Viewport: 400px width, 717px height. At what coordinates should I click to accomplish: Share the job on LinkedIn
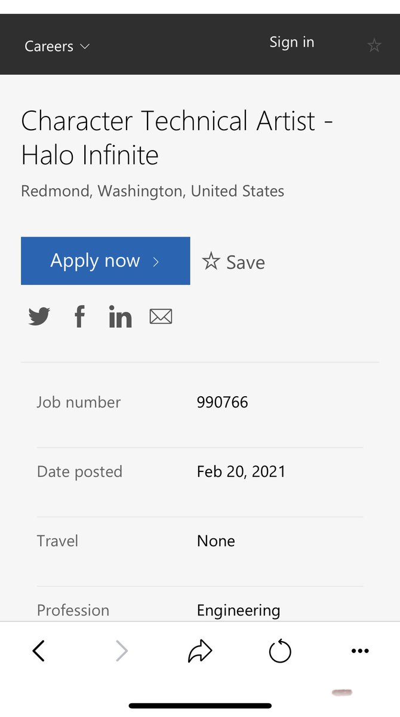(120, 316)
